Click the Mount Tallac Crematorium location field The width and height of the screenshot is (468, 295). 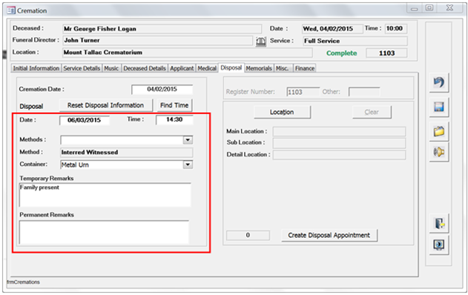click(188, 53)
